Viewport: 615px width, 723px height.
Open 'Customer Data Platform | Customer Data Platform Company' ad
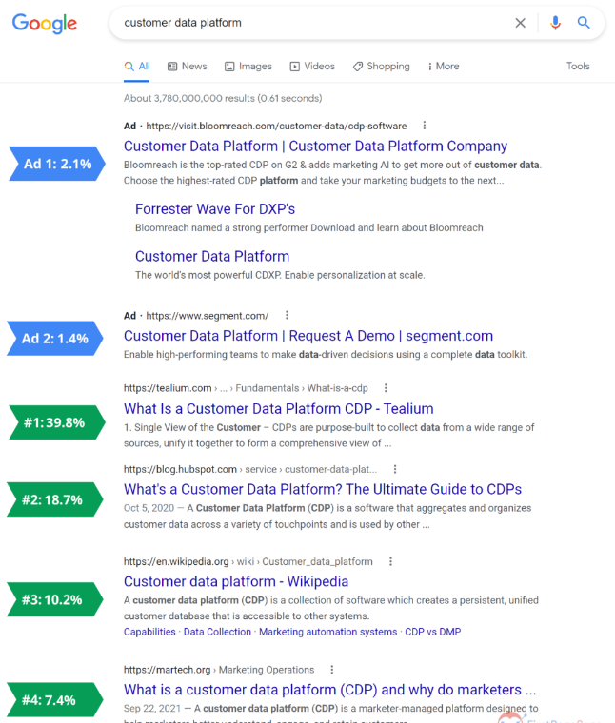pyautogui.click(x=315, y=147)
